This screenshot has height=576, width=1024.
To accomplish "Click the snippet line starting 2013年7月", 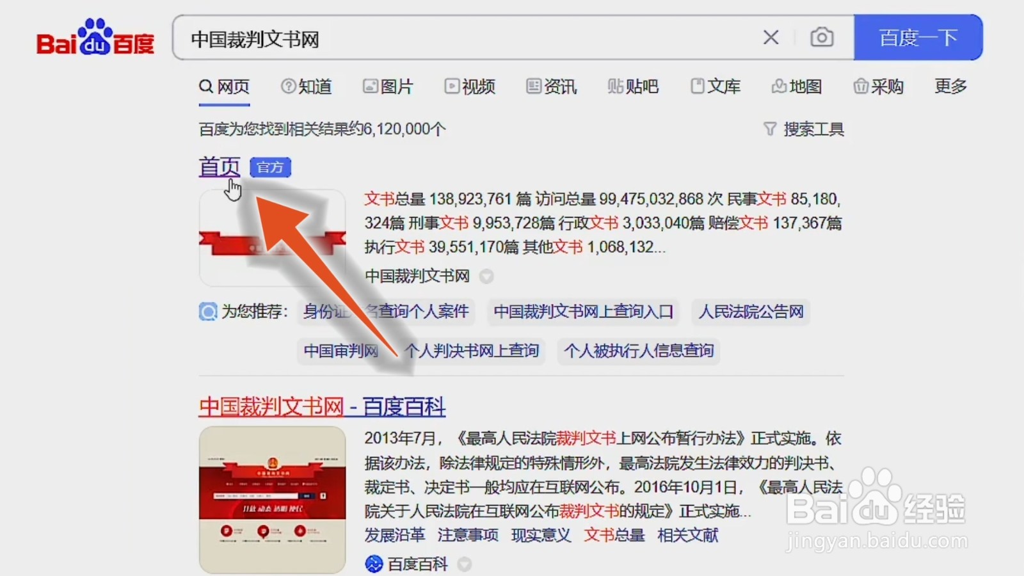I will point(603,438).
